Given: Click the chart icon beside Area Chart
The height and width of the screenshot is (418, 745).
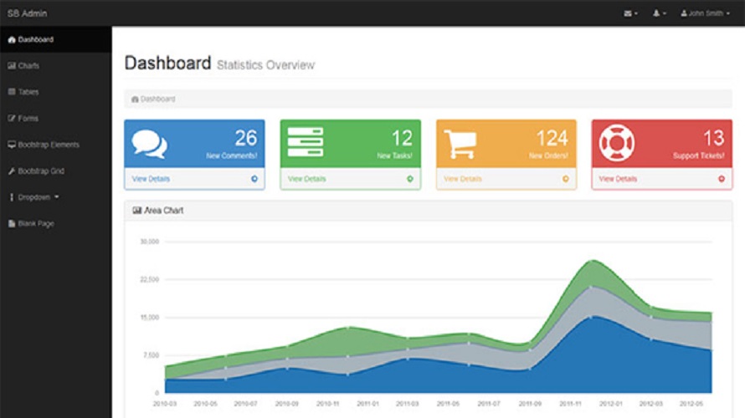Looking at the screenshot, I should click(136, 210).
